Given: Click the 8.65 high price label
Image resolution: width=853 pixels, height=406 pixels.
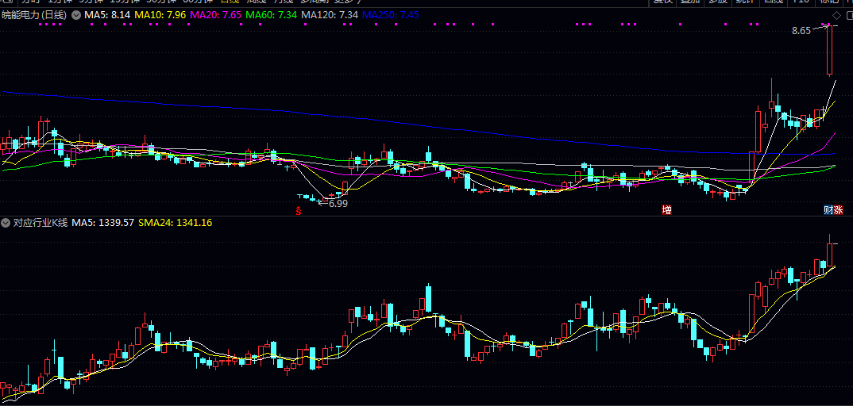Looking at the screenshot, I should point(801,31).
